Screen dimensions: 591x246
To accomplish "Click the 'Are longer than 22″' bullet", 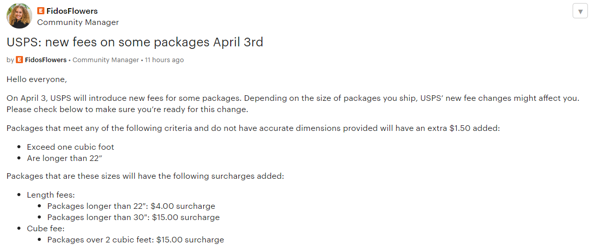I will coord(65,158).
